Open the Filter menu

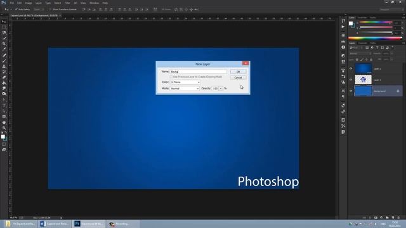tap(67, 3)
